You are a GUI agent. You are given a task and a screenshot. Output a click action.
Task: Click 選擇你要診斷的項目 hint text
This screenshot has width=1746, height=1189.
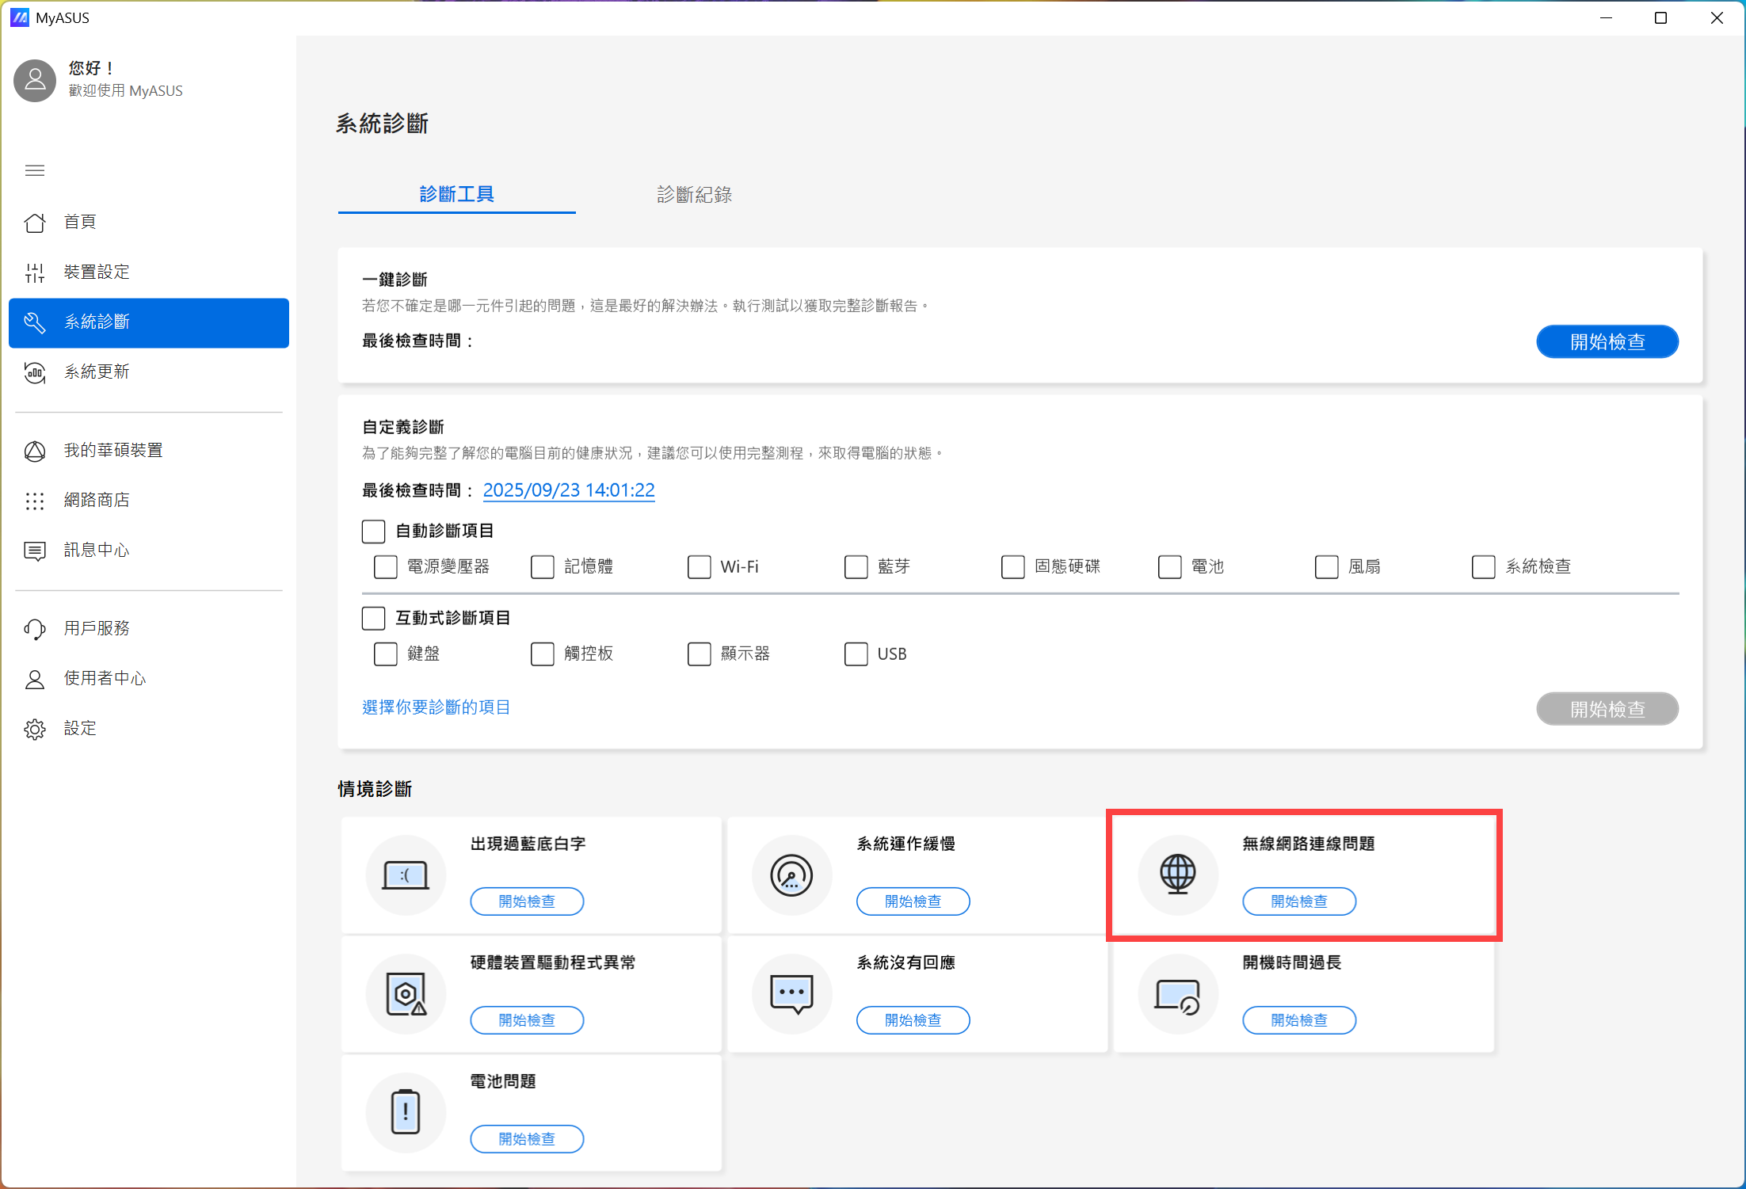pyautogui.click(x=436, y=707)
